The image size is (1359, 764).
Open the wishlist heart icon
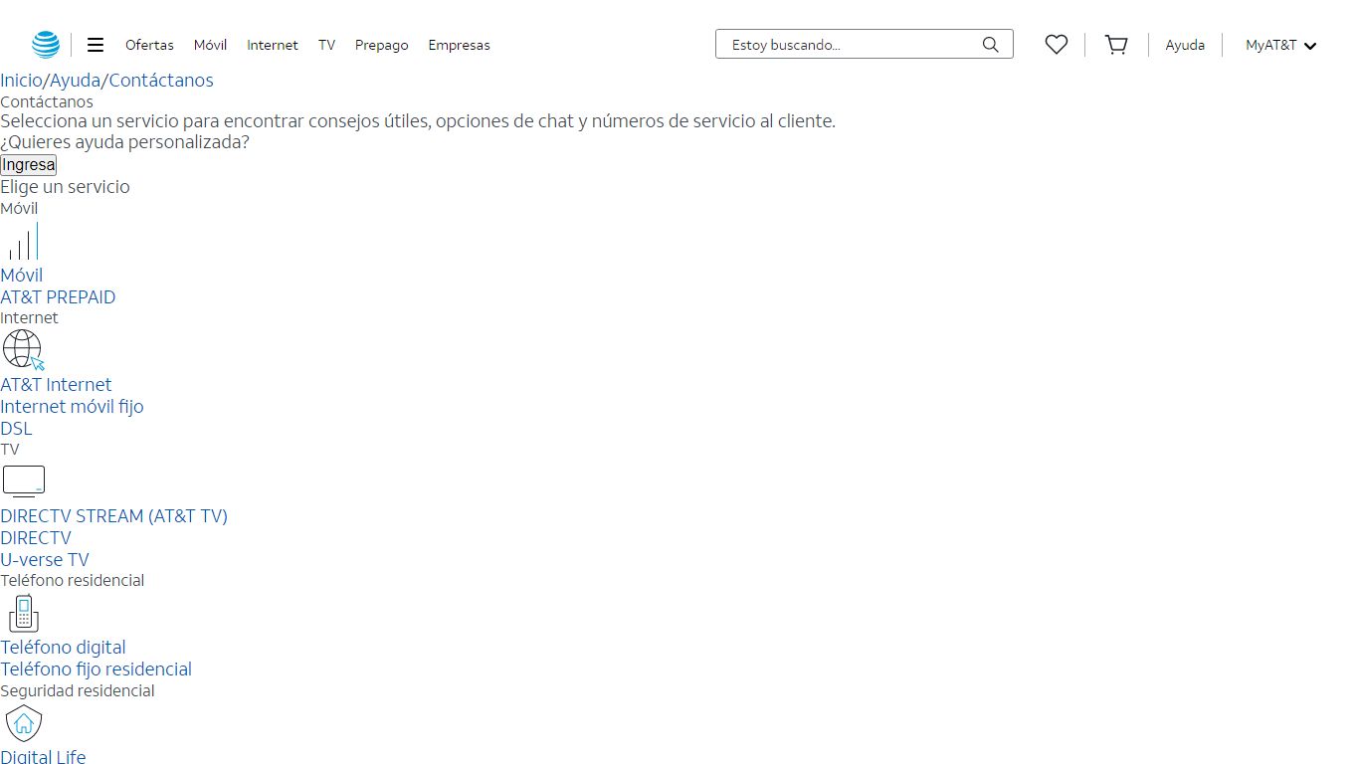point(1057,45)
